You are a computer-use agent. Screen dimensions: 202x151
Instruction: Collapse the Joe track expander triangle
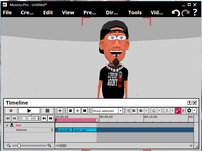point(7,125)
